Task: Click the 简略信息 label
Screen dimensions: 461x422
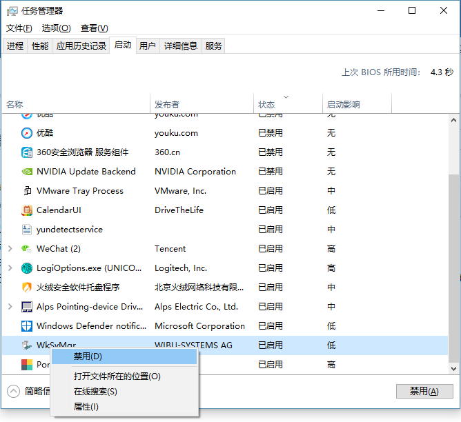Action: 37,391
